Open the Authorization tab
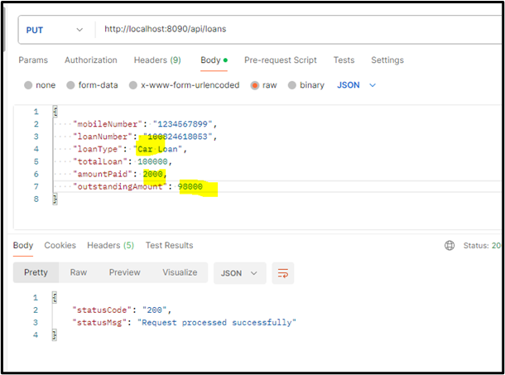 coord(91,60)
